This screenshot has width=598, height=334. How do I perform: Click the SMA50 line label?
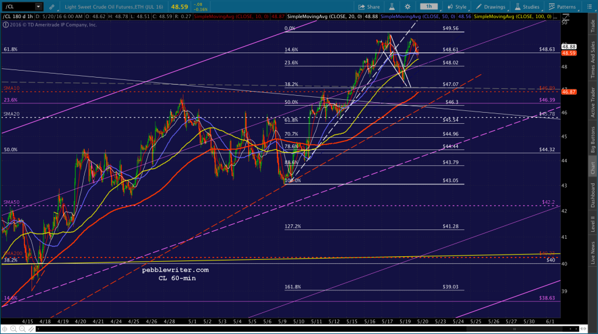(x=12, y=202)
